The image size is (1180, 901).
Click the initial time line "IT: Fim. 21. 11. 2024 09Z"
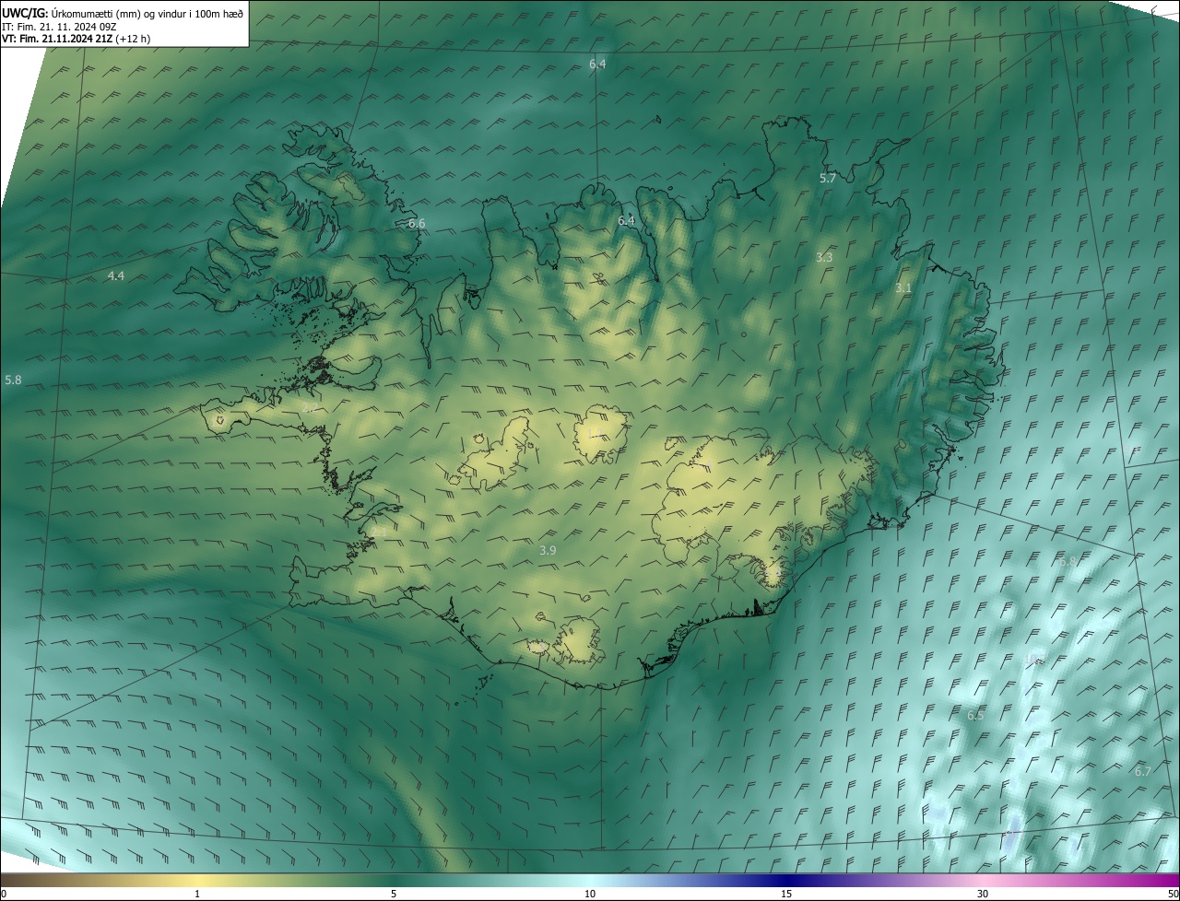(58, 26)
